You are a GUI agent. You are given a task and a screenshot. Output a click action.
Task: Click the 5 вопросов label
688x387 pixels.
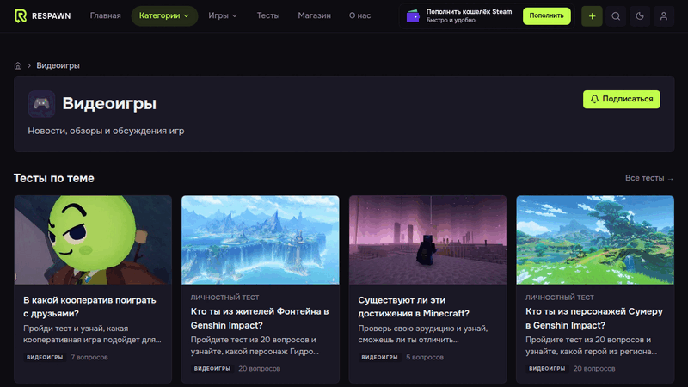pyautogui.click(x=425, y=357)
